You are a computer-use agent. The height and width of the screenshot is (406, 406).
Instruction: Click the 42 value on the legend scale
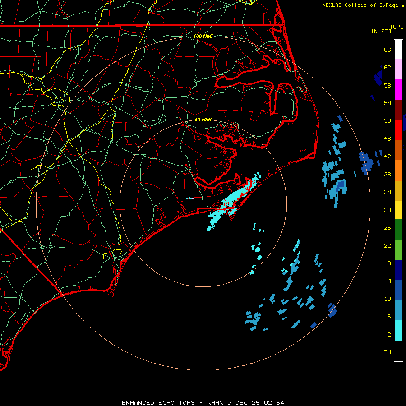point(388,157)
